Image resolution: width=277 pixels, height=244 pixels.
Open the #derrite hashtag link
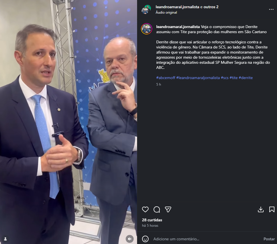245,78
